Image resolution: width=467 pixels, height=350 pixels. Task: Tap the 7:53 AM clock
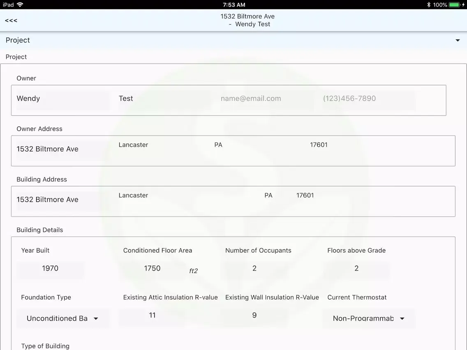[234, 5]
